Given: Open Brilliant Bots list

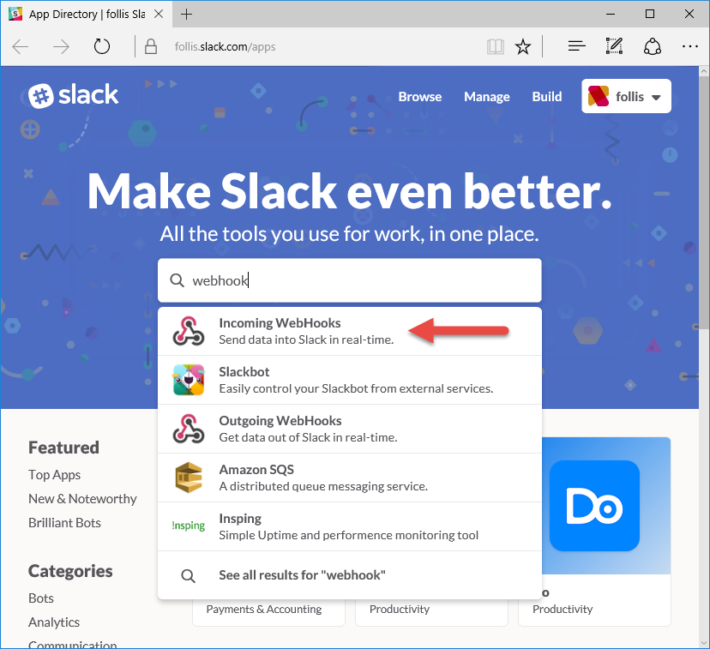Looking at the screenshot, I should click(65, 523).
